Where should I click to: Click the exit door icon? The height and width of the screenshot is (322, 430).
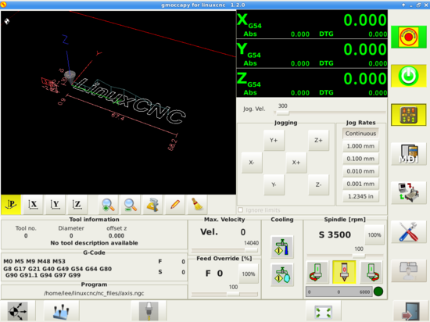(x=410, y=311)
